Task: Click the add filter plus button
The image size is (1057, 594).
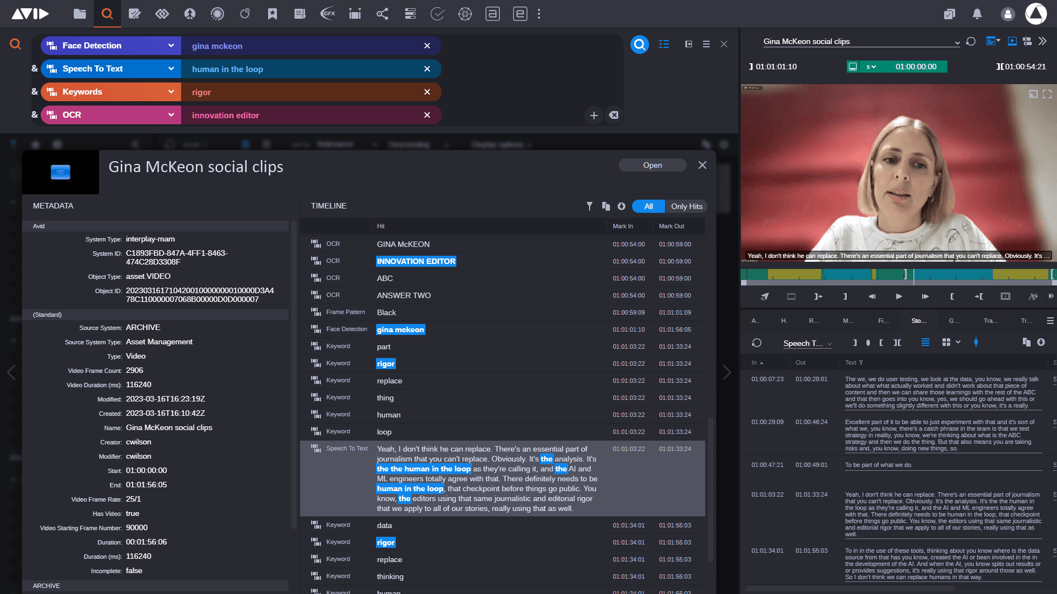Action: click(x=594, y=114)
